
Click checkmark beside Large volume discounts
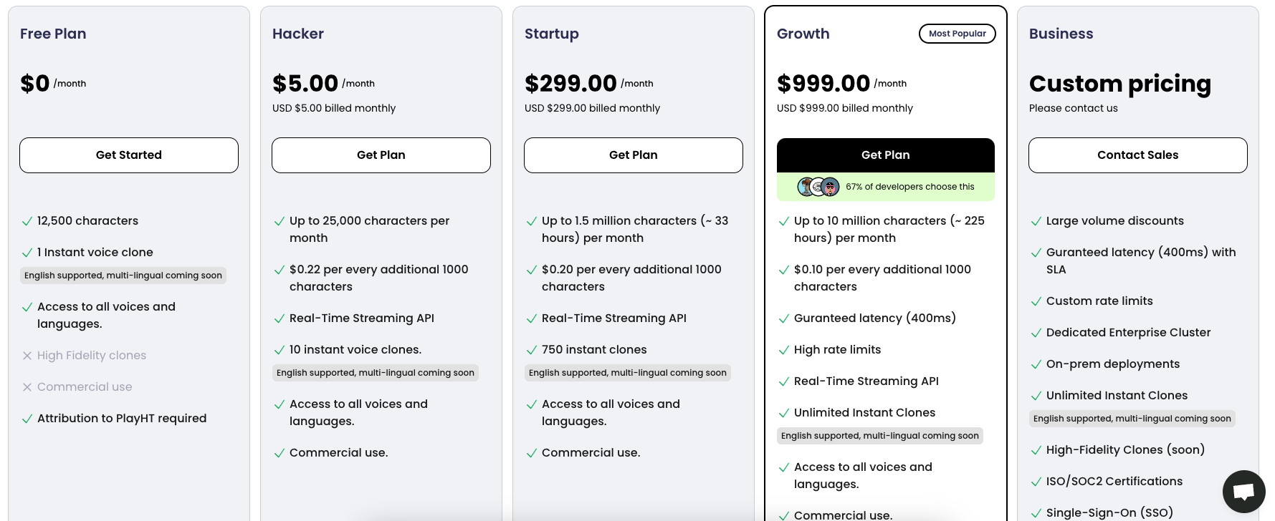click(1036, 222)
